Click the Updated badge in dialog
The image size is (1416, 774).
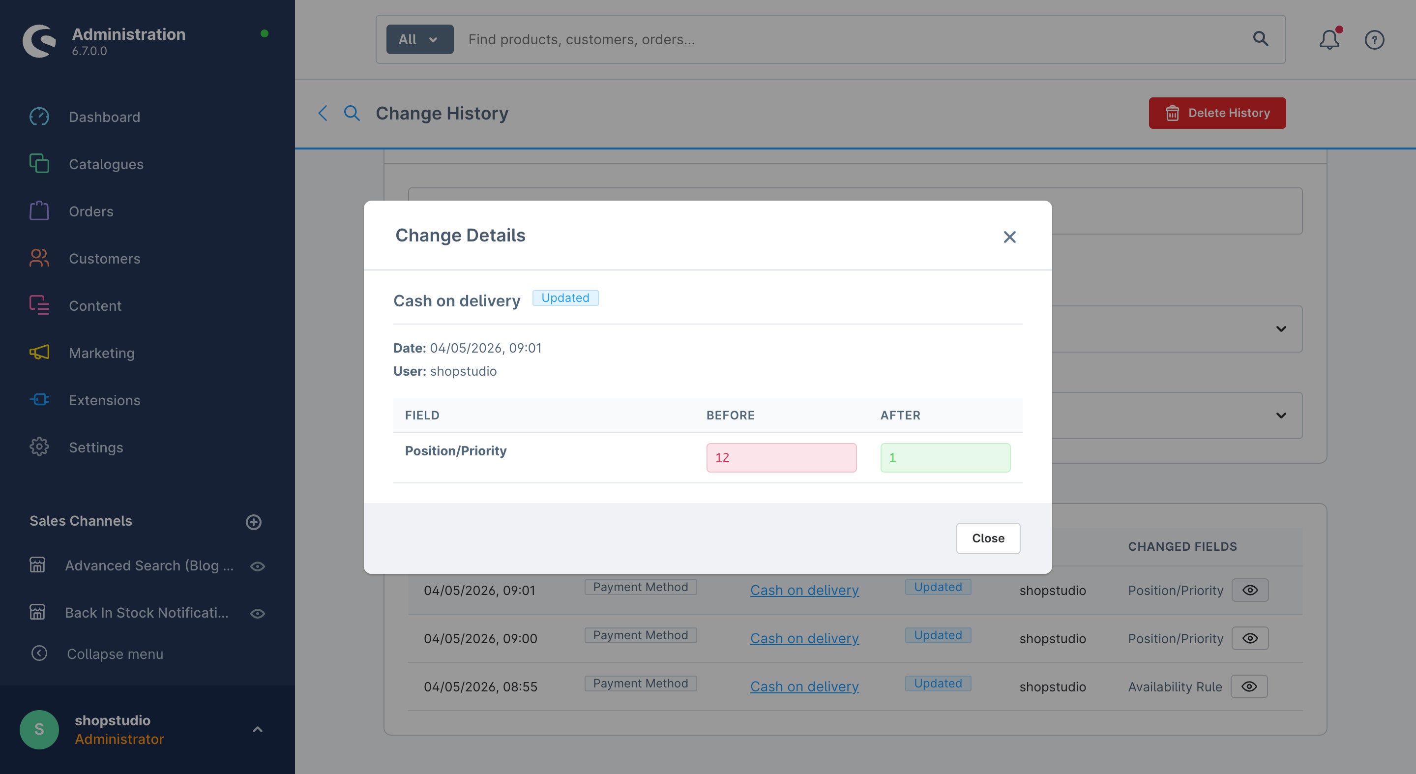(x=565, y=298)
